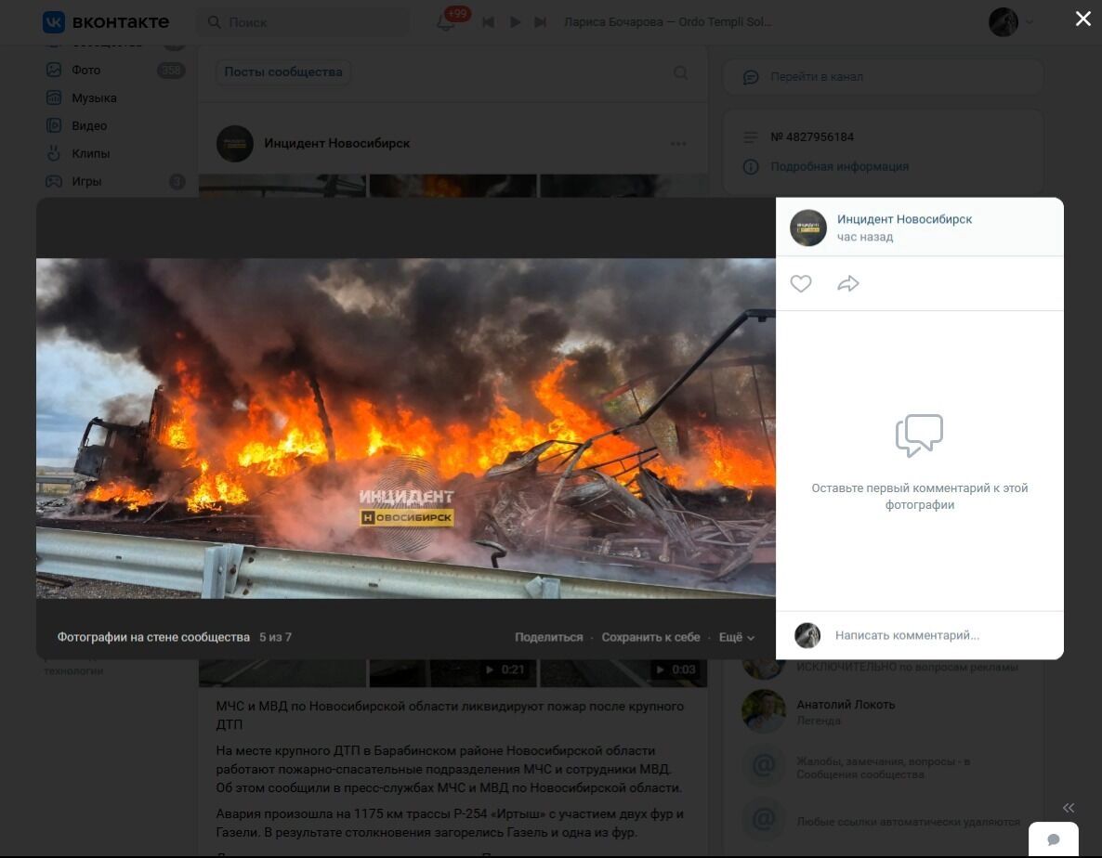This screenshot has height=858, width=1102.
Task: Open Музыка in the left sidebar
Action: pyautogui.click(x=94, y=97)
